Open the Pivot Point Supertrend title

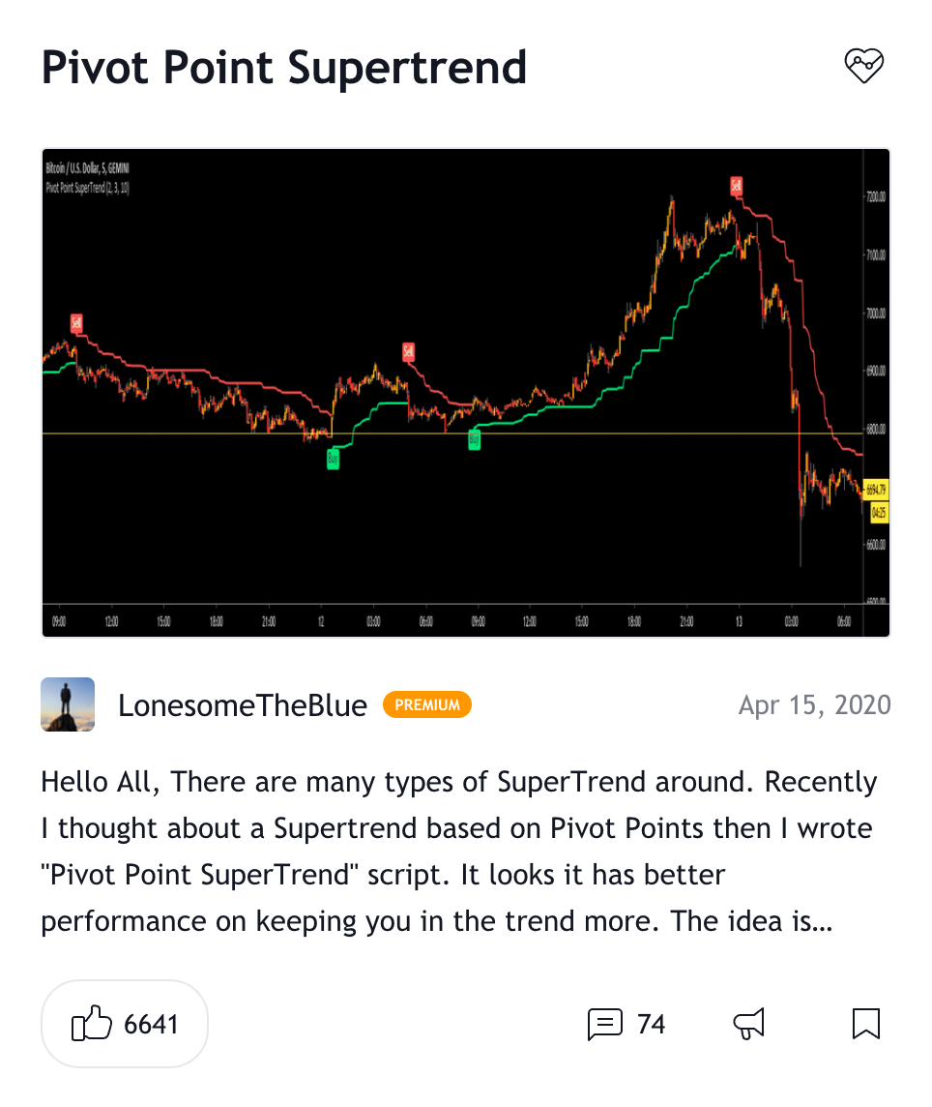283,68
